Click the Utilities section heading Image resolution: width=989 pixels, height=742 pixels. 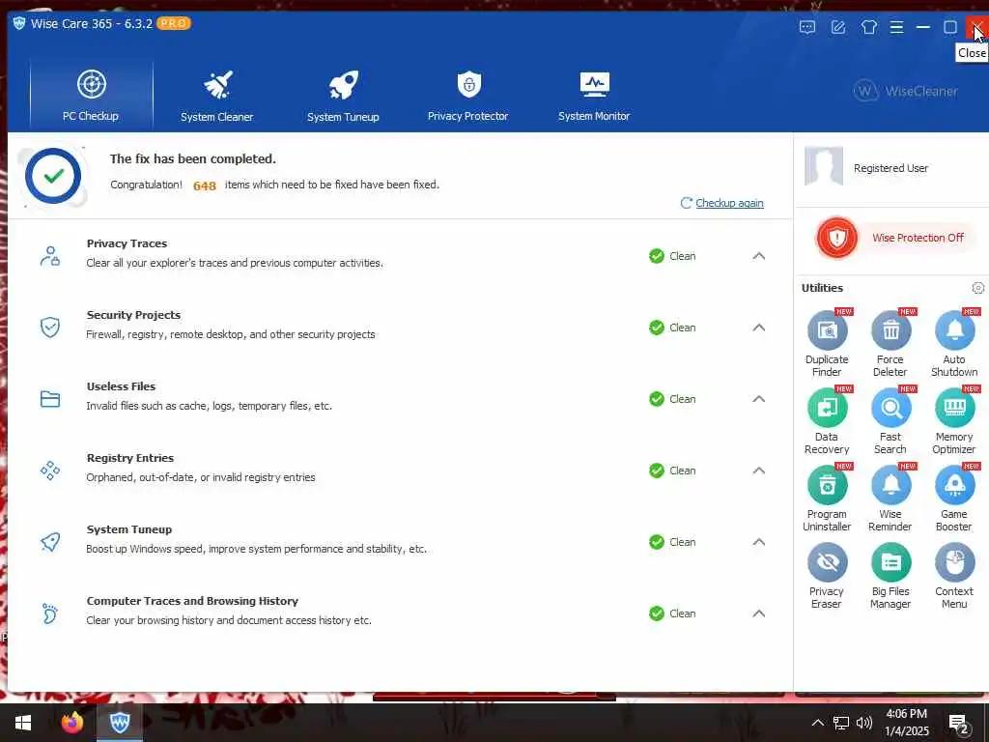click(x=822, y=288)
